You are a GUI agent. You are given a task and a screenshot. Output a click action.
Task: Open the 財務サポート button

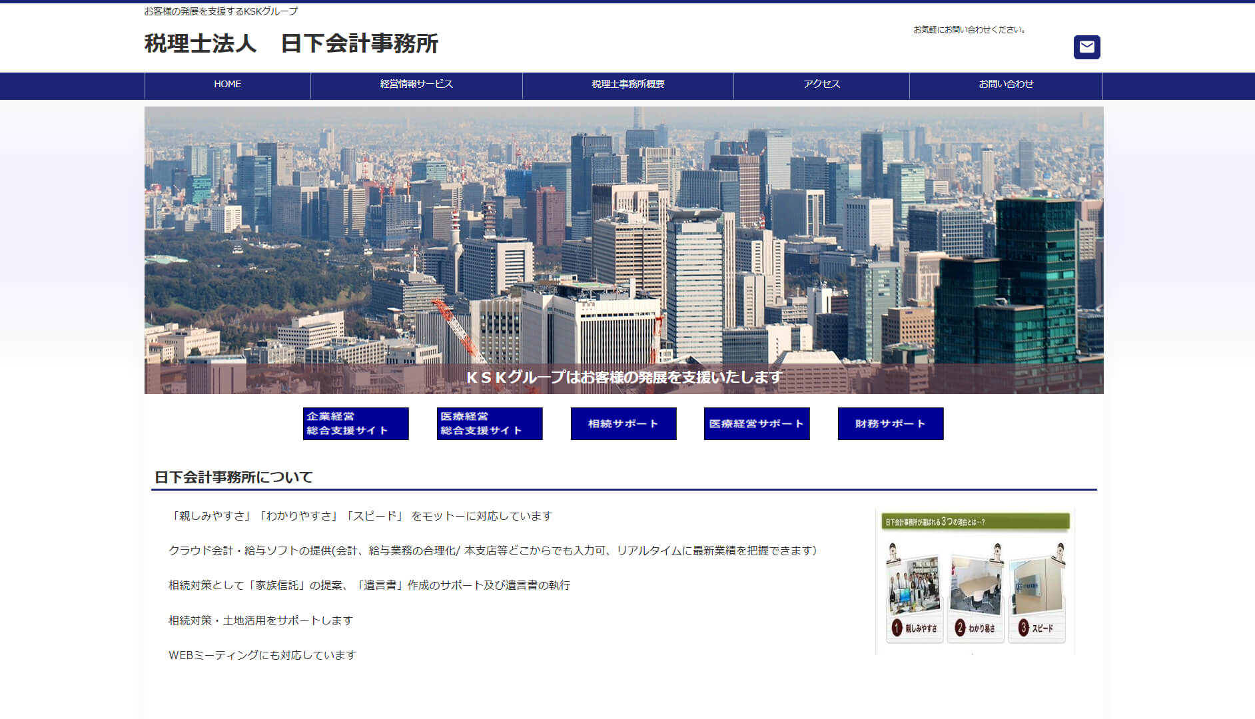(891, 424)
